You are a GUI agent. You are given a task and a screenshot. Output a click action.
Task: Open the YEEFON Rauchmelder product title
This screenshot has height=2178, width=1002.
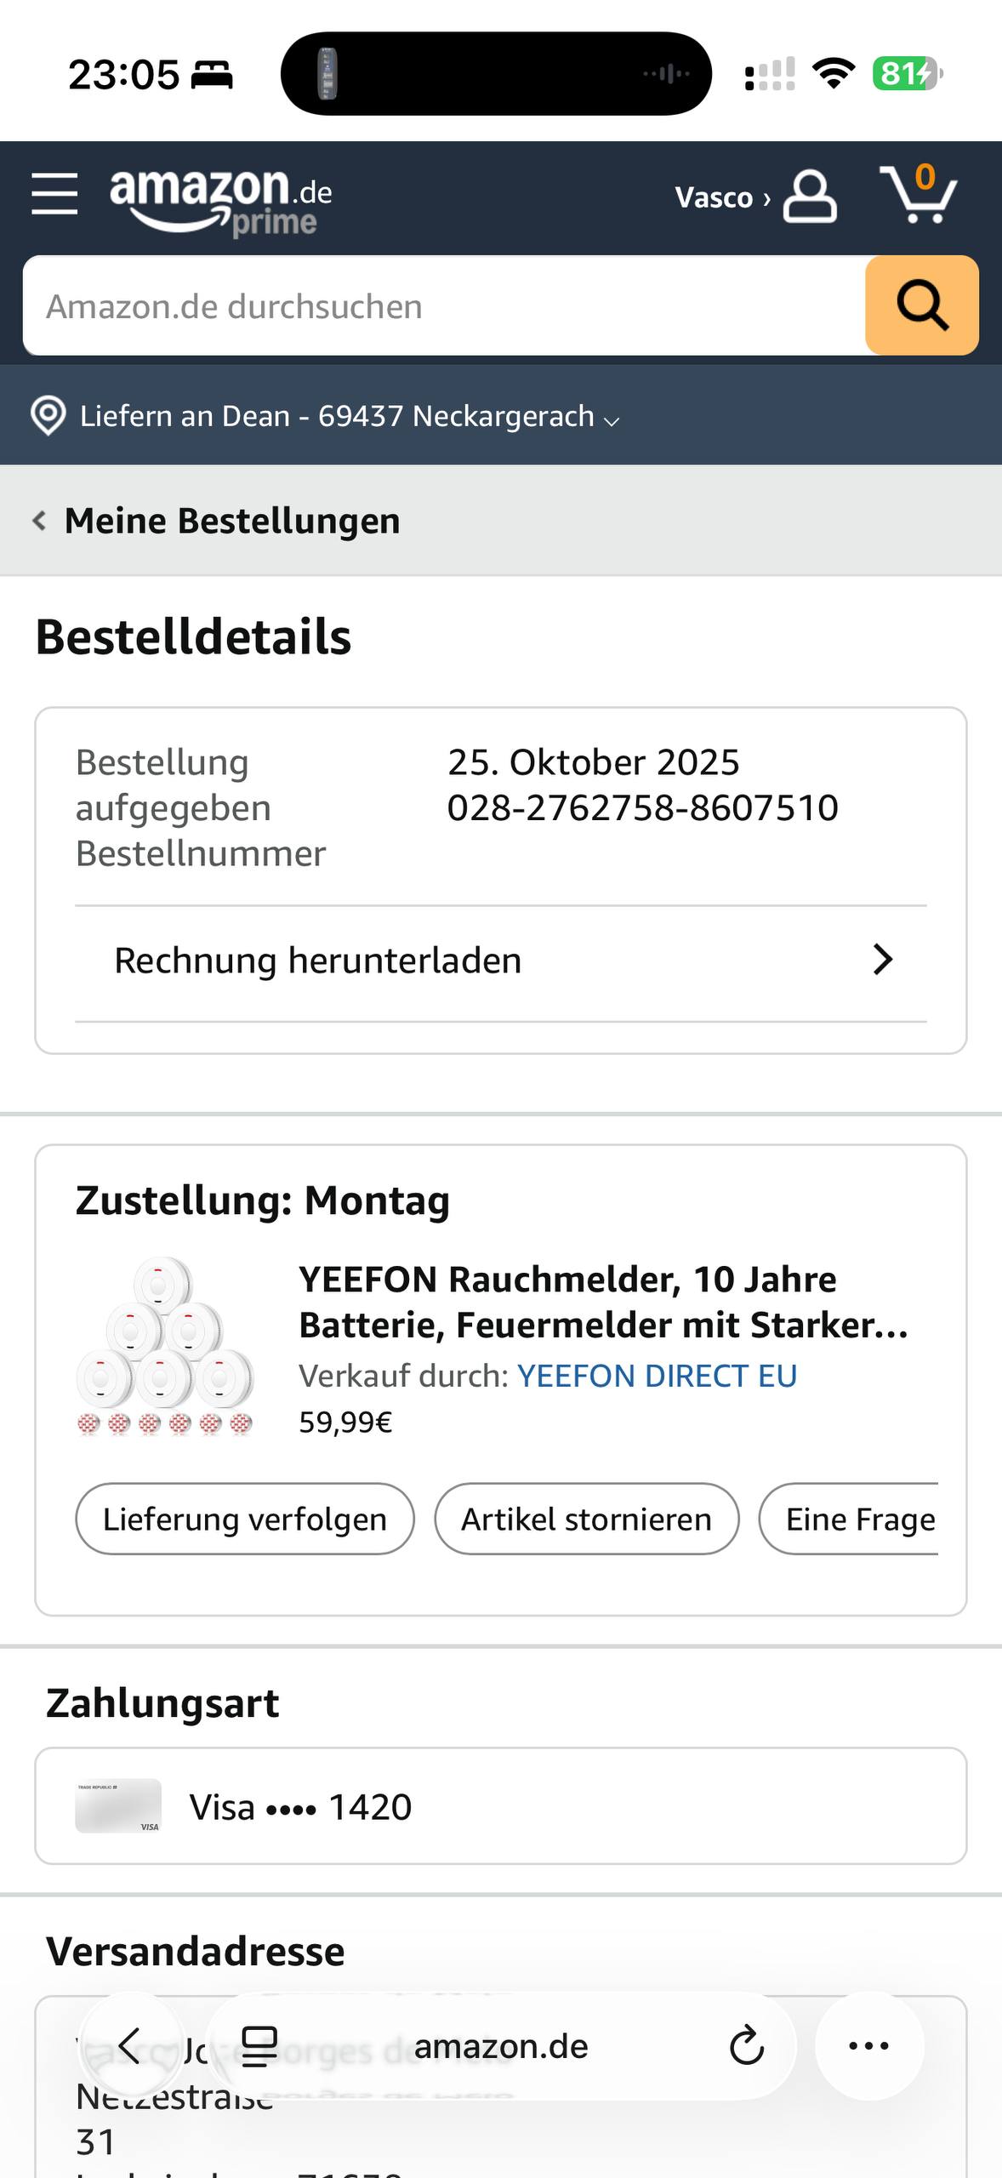point(602,1302)
